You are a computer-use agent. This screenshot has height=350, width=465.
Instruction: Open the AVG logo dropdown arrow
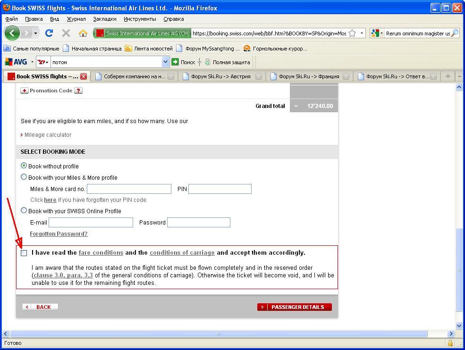click(32, 62)
